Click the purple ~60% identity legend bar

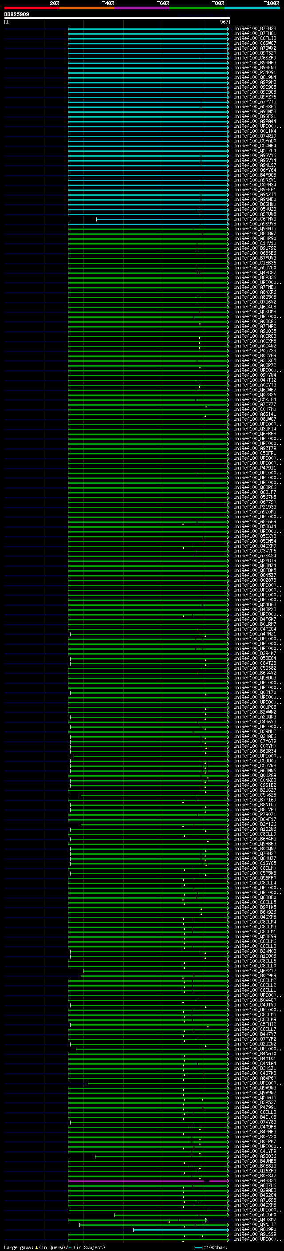(142, 8)
